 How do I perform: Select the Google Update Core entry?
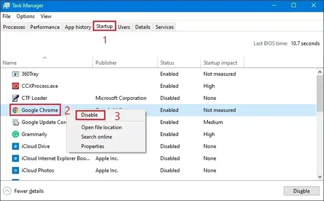click(x=44, y=122)
